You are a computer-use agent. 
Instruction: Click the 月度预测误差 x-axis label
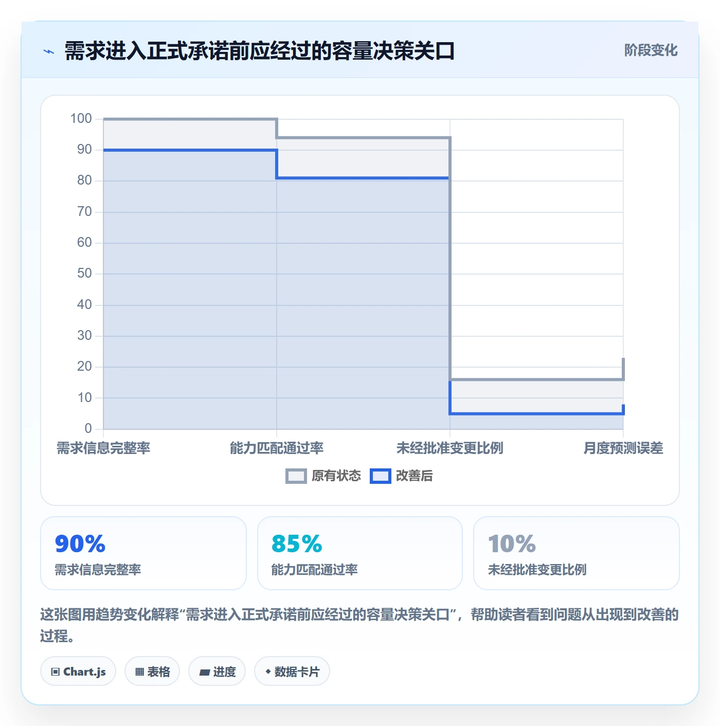tap(623, 448)
